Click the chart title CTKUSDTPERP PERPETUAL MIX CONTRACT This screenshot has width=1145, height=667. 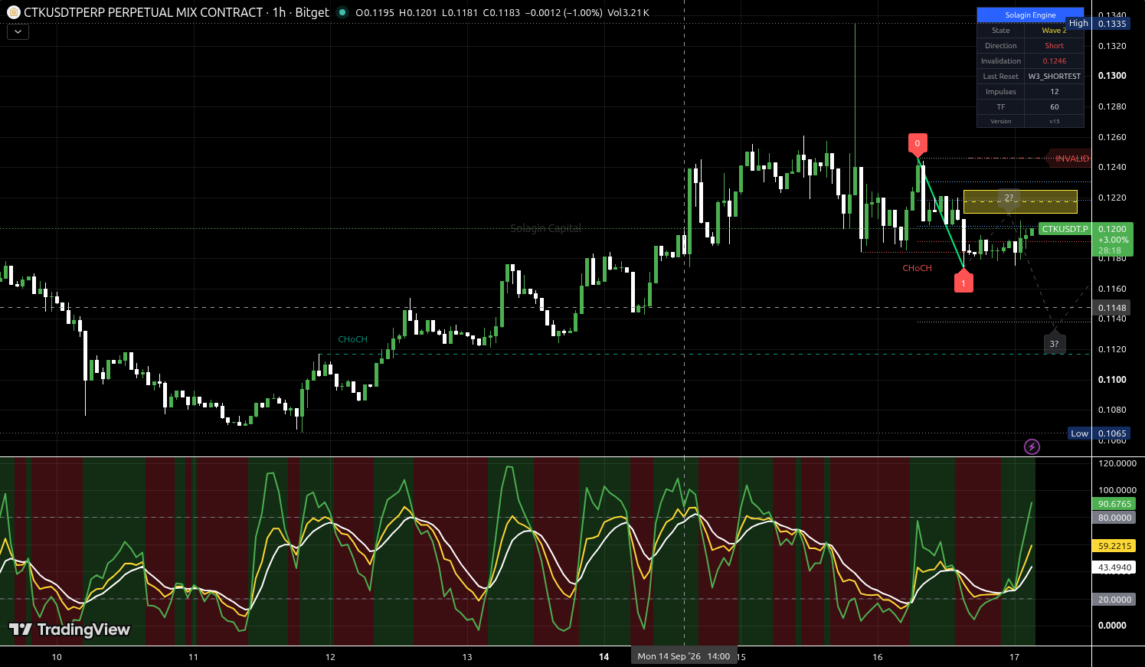(x=144, y=12)
